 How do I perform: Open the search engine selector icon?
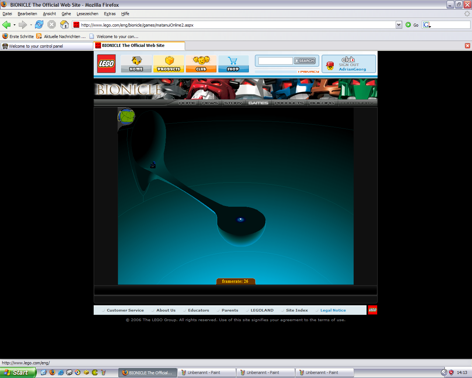[427, 25]
